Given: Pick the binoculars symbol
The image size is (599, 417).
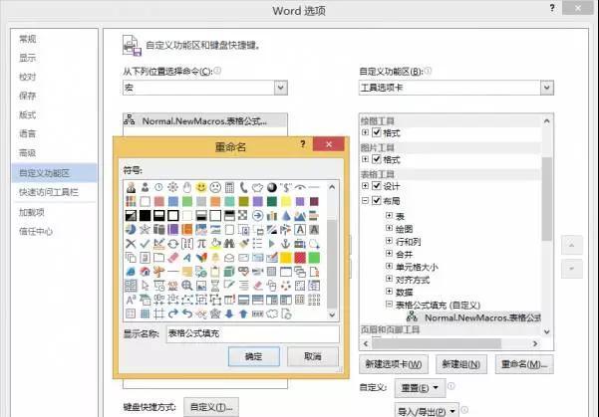Looking at the screenshot, I should [x=229, y=244].
